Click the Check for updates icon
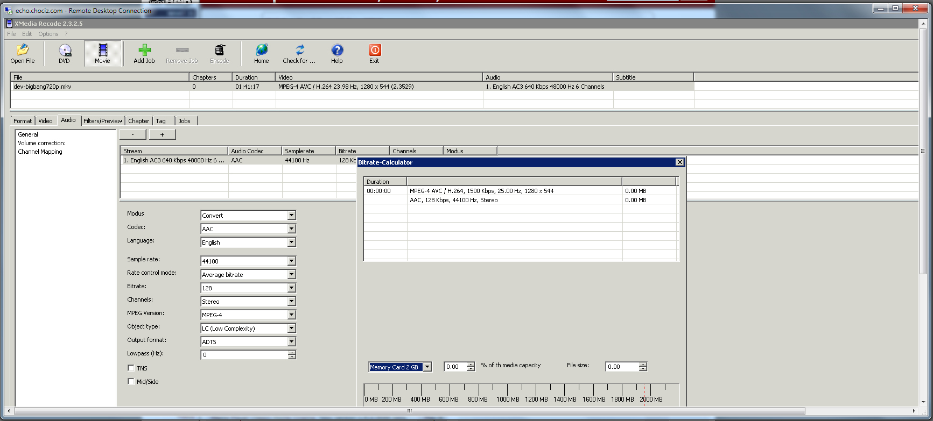This screenshot has height=421, width=933. click(x=299, y=51)
